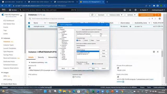Select Colours in PuTTY category tree
This screenshot has height=94, width=167.
[64, 47]
